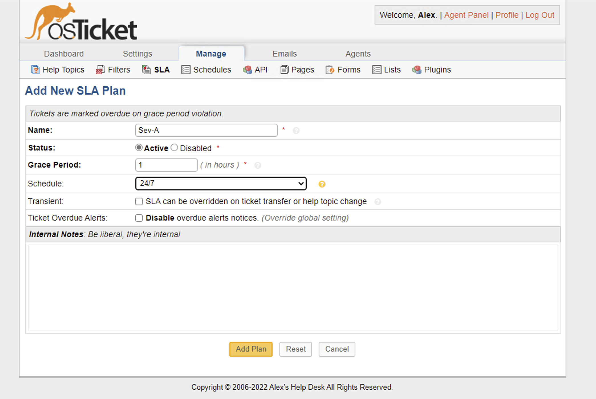
Task: Click inside the Internal Notes text area
Action: coord(293,287)
